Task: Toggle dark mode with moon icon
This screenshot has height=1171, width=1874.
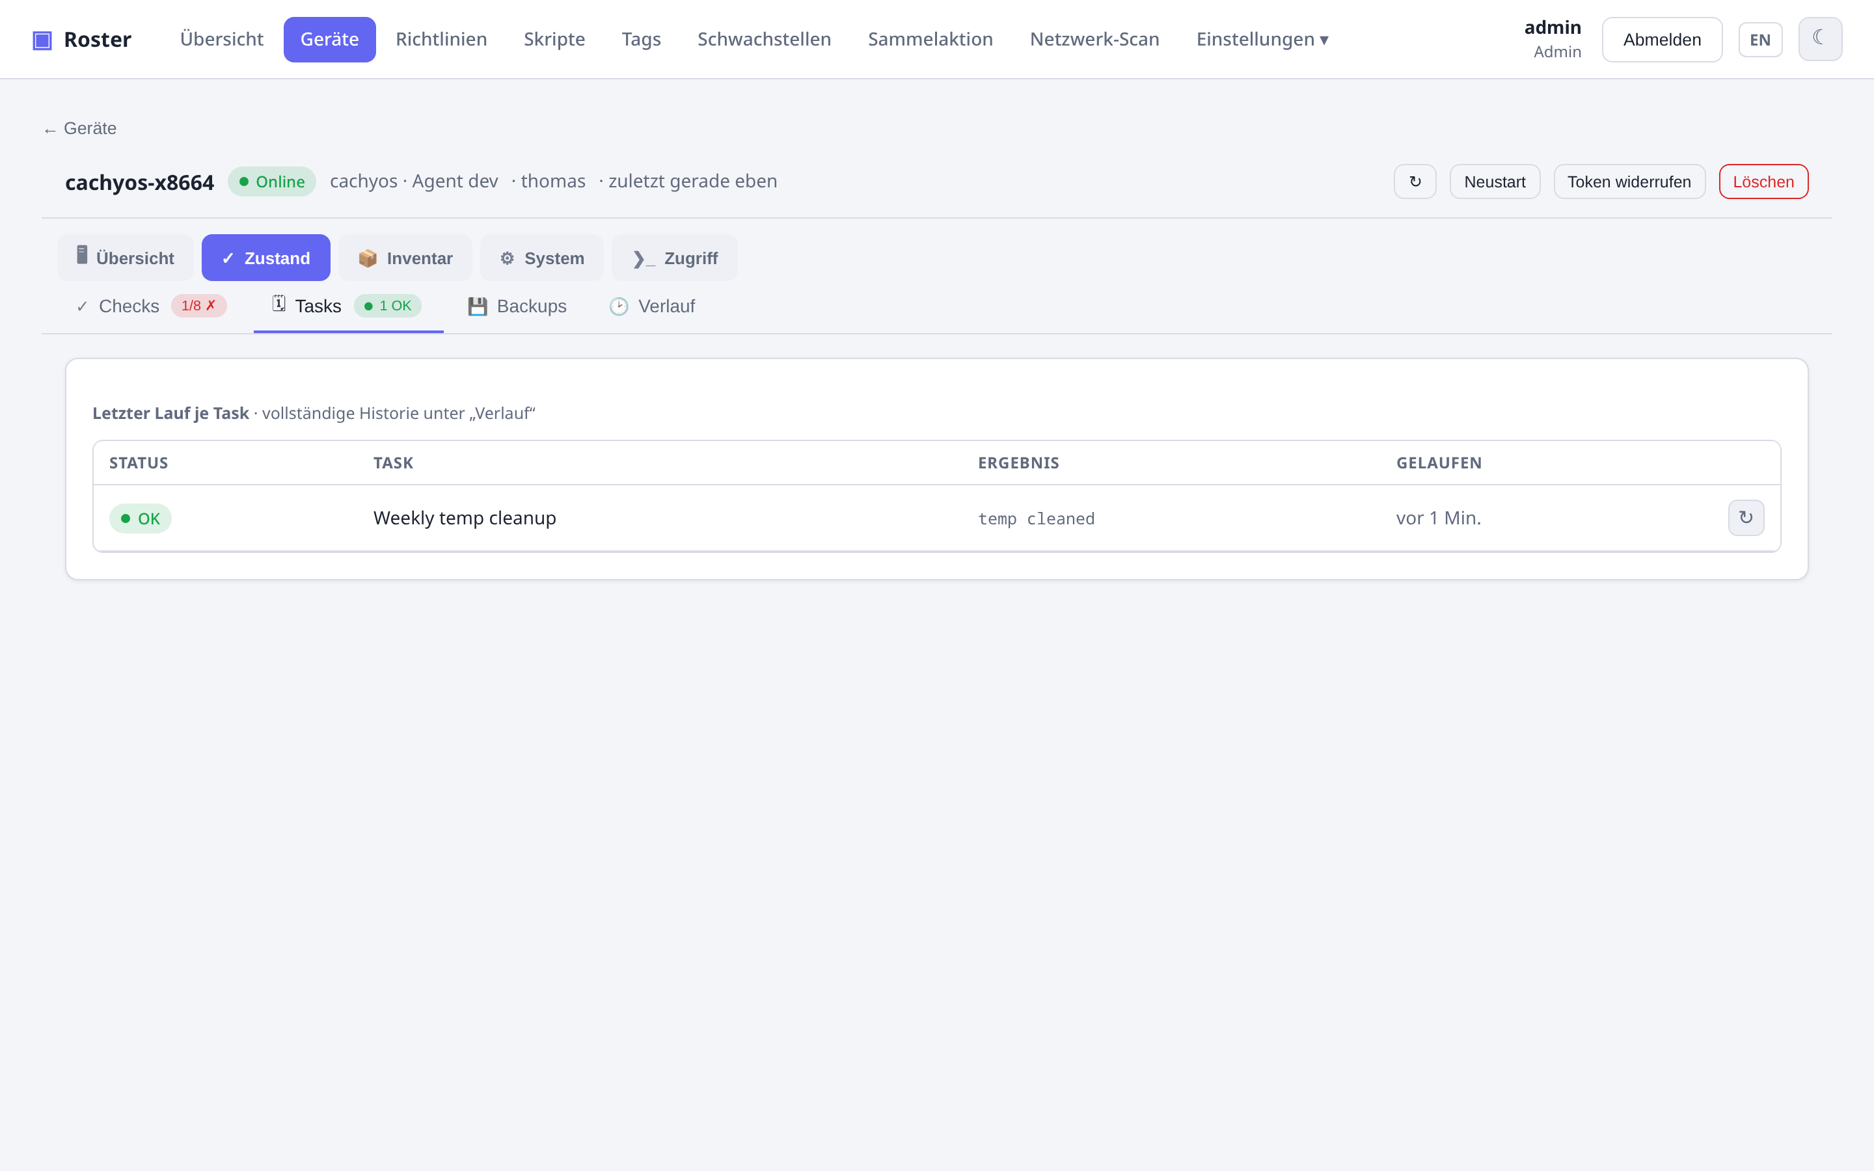Action: (1820, 39)
